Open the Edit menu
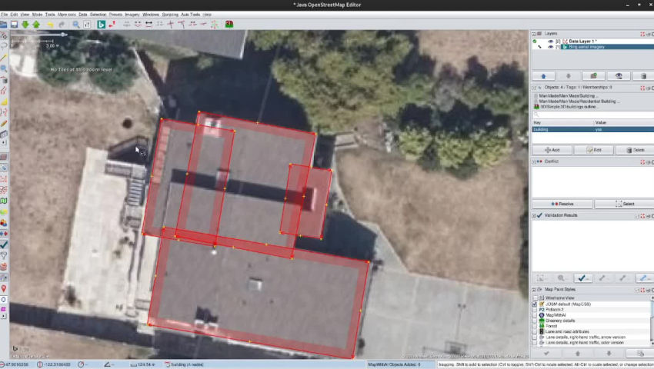 pyautogui.click(x=14, y=15)
